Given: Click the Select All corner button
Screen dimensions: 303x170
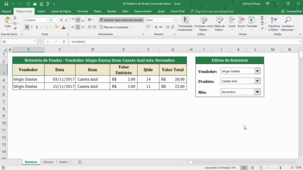Looking at the screenshot, I should (x=4, y=50).
